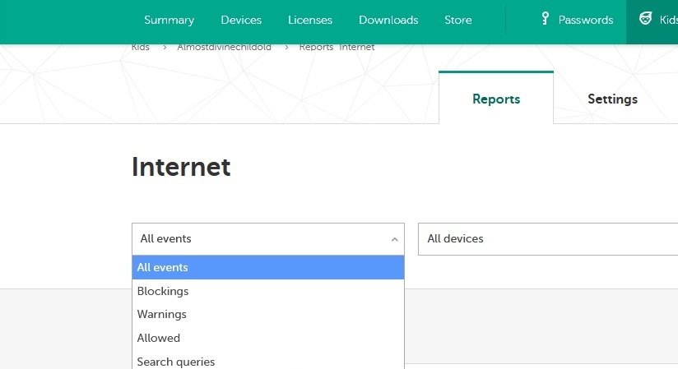Image resolution: width=678 pixels, height=369 pixels.
Task: Open the Almostdivinechildold breadcrumb link
Action: 224,48
